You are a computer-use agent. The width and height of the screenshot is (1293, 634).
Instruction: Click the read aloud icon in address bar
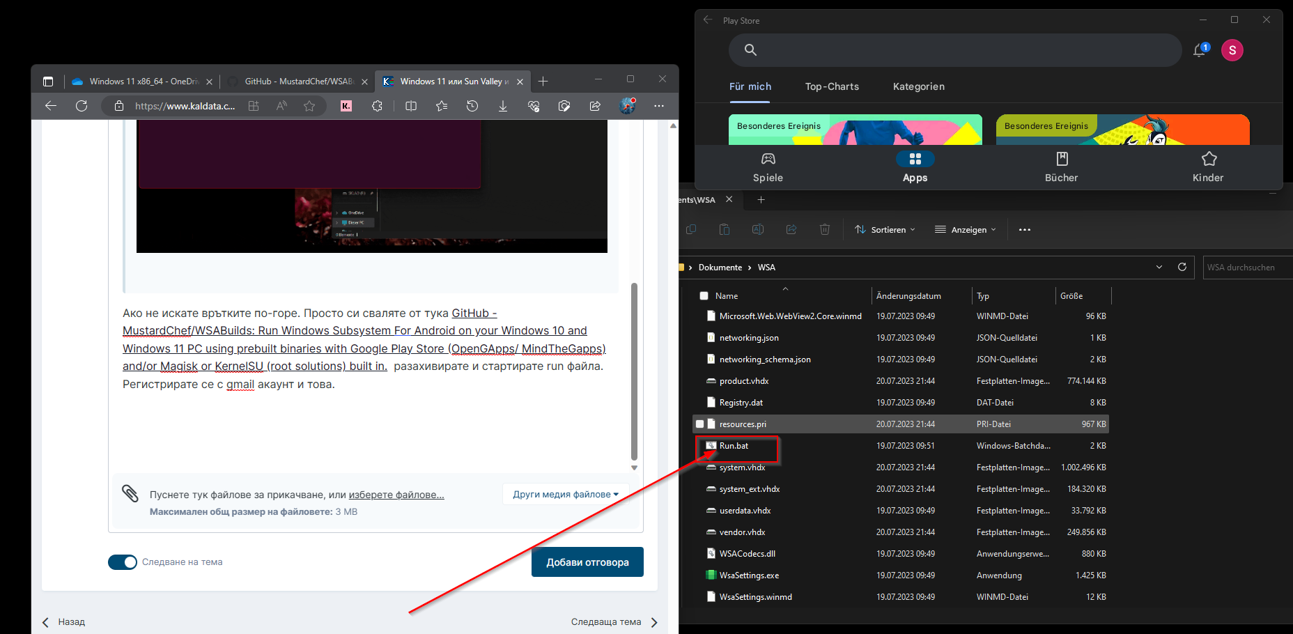[x=281, y=106]
